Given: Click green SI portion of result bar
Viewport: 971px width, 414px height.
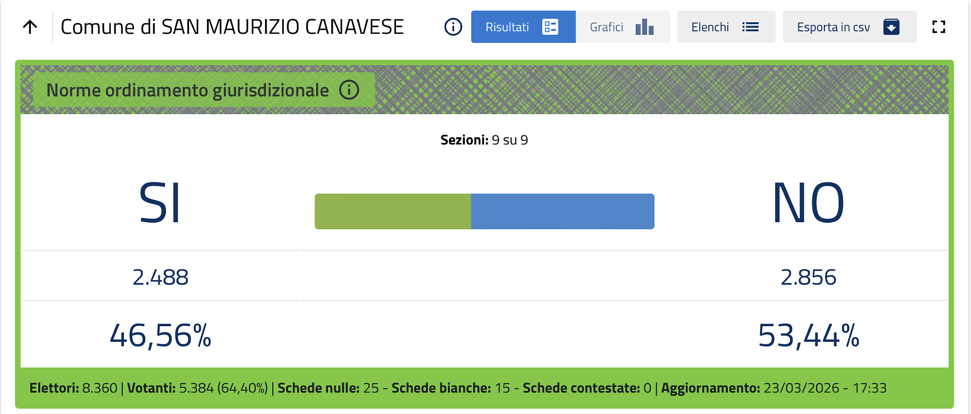Looking at the screenshot, I should tap(392, 212).
